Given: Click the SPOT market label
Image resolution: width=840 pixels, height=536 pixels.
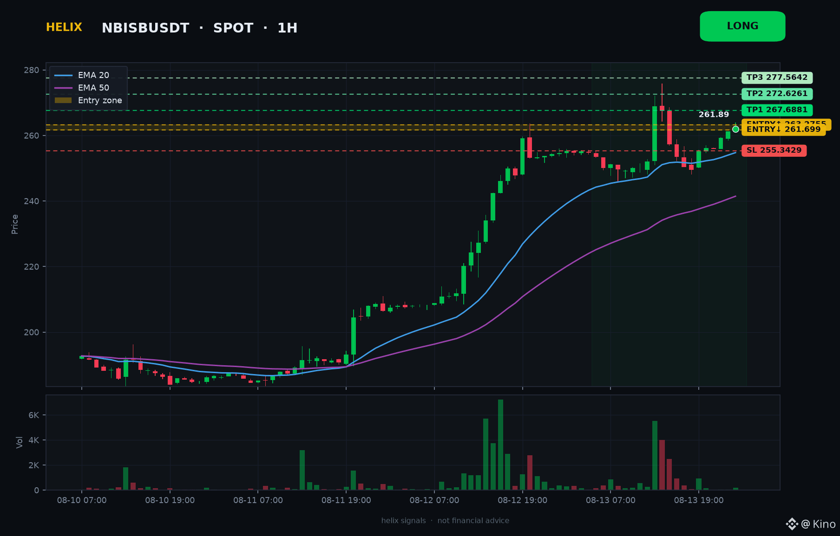Looking at the screenshot, I should [x=233, y=28].
